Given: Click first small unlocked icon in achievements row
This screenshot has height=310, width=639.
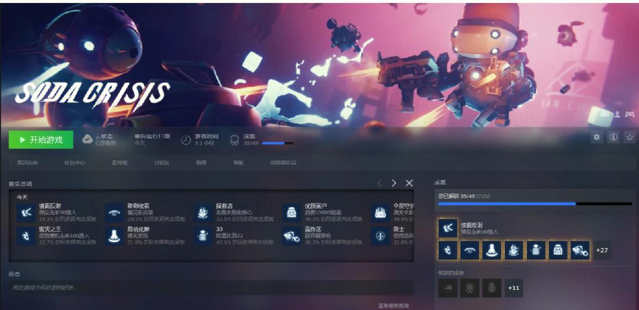Looking at the screenshot, I should coord(448,250).
